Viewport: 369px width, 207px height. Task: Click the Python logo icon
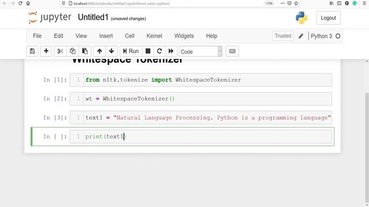click(x=302, y=18)
